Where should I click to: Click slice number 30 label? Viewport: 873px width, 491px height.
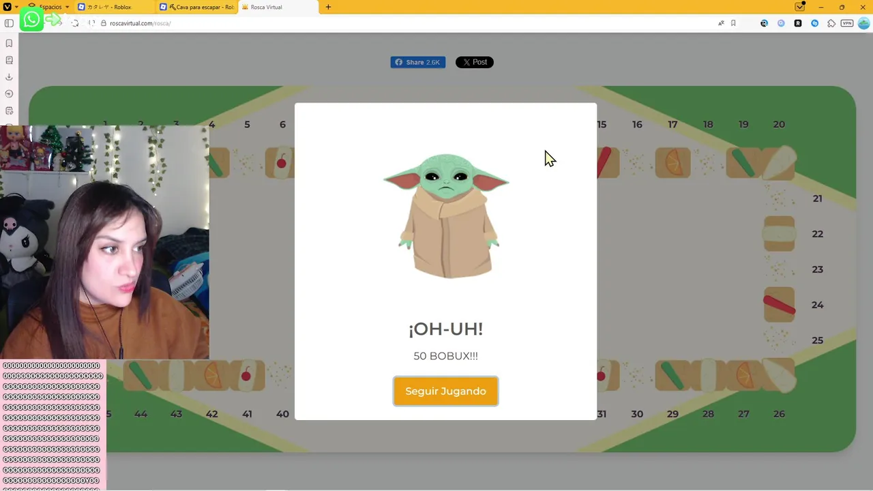(637, 414)
